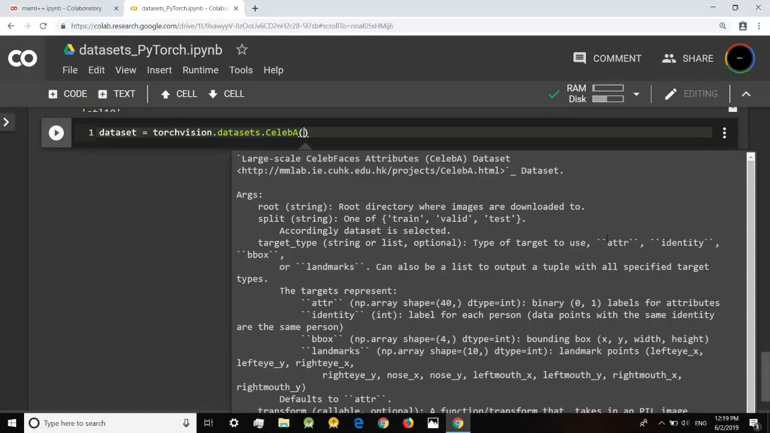Open the Insert menu

(159, 70)
